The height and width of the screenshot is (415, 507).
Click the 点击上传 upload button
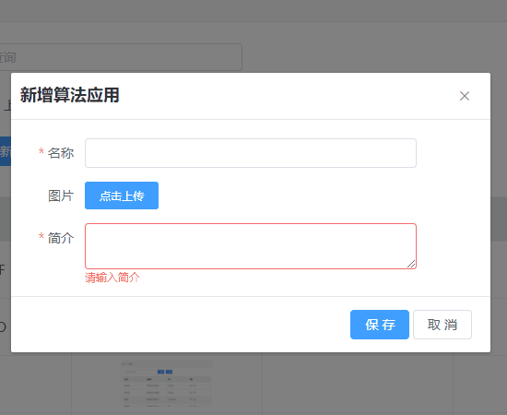tap(122, 196)
